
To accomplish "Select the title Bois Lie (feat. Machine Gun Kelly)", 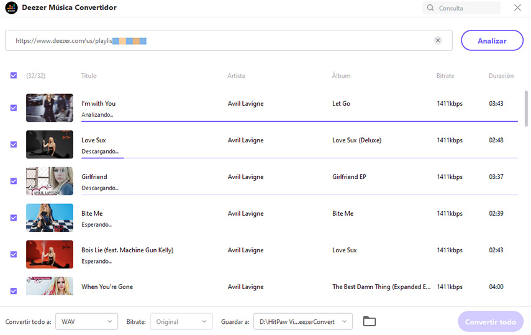I will coord(127,250).
